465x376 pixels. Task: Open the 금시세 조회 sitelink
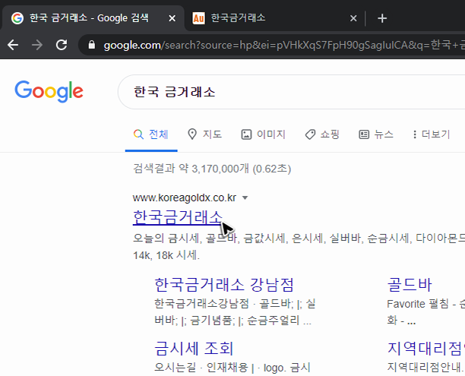194,348
